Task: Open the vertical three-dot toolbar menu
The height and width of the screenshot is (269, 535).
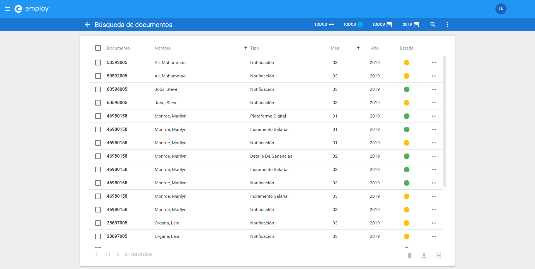Action: [x=448, y=25]
